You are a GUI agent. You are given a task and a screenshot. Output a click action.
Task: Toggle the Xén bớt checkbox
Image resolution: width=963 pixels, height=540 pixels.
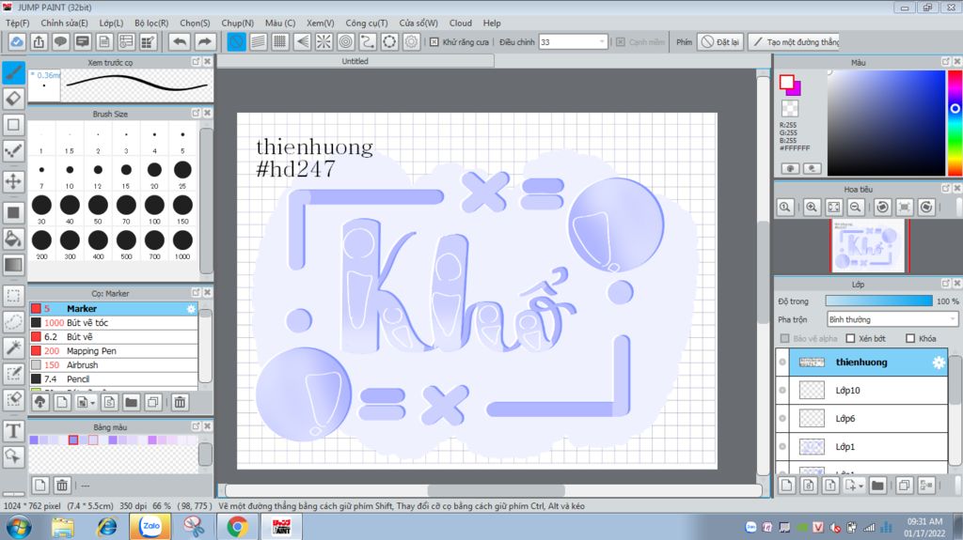point(850,339)
